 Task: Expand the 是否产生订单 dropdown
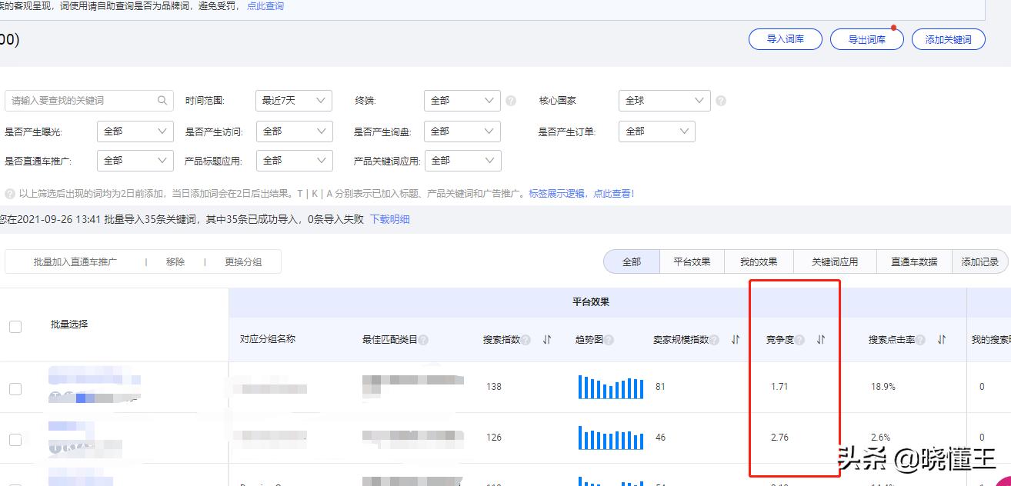tap(656, 131)
